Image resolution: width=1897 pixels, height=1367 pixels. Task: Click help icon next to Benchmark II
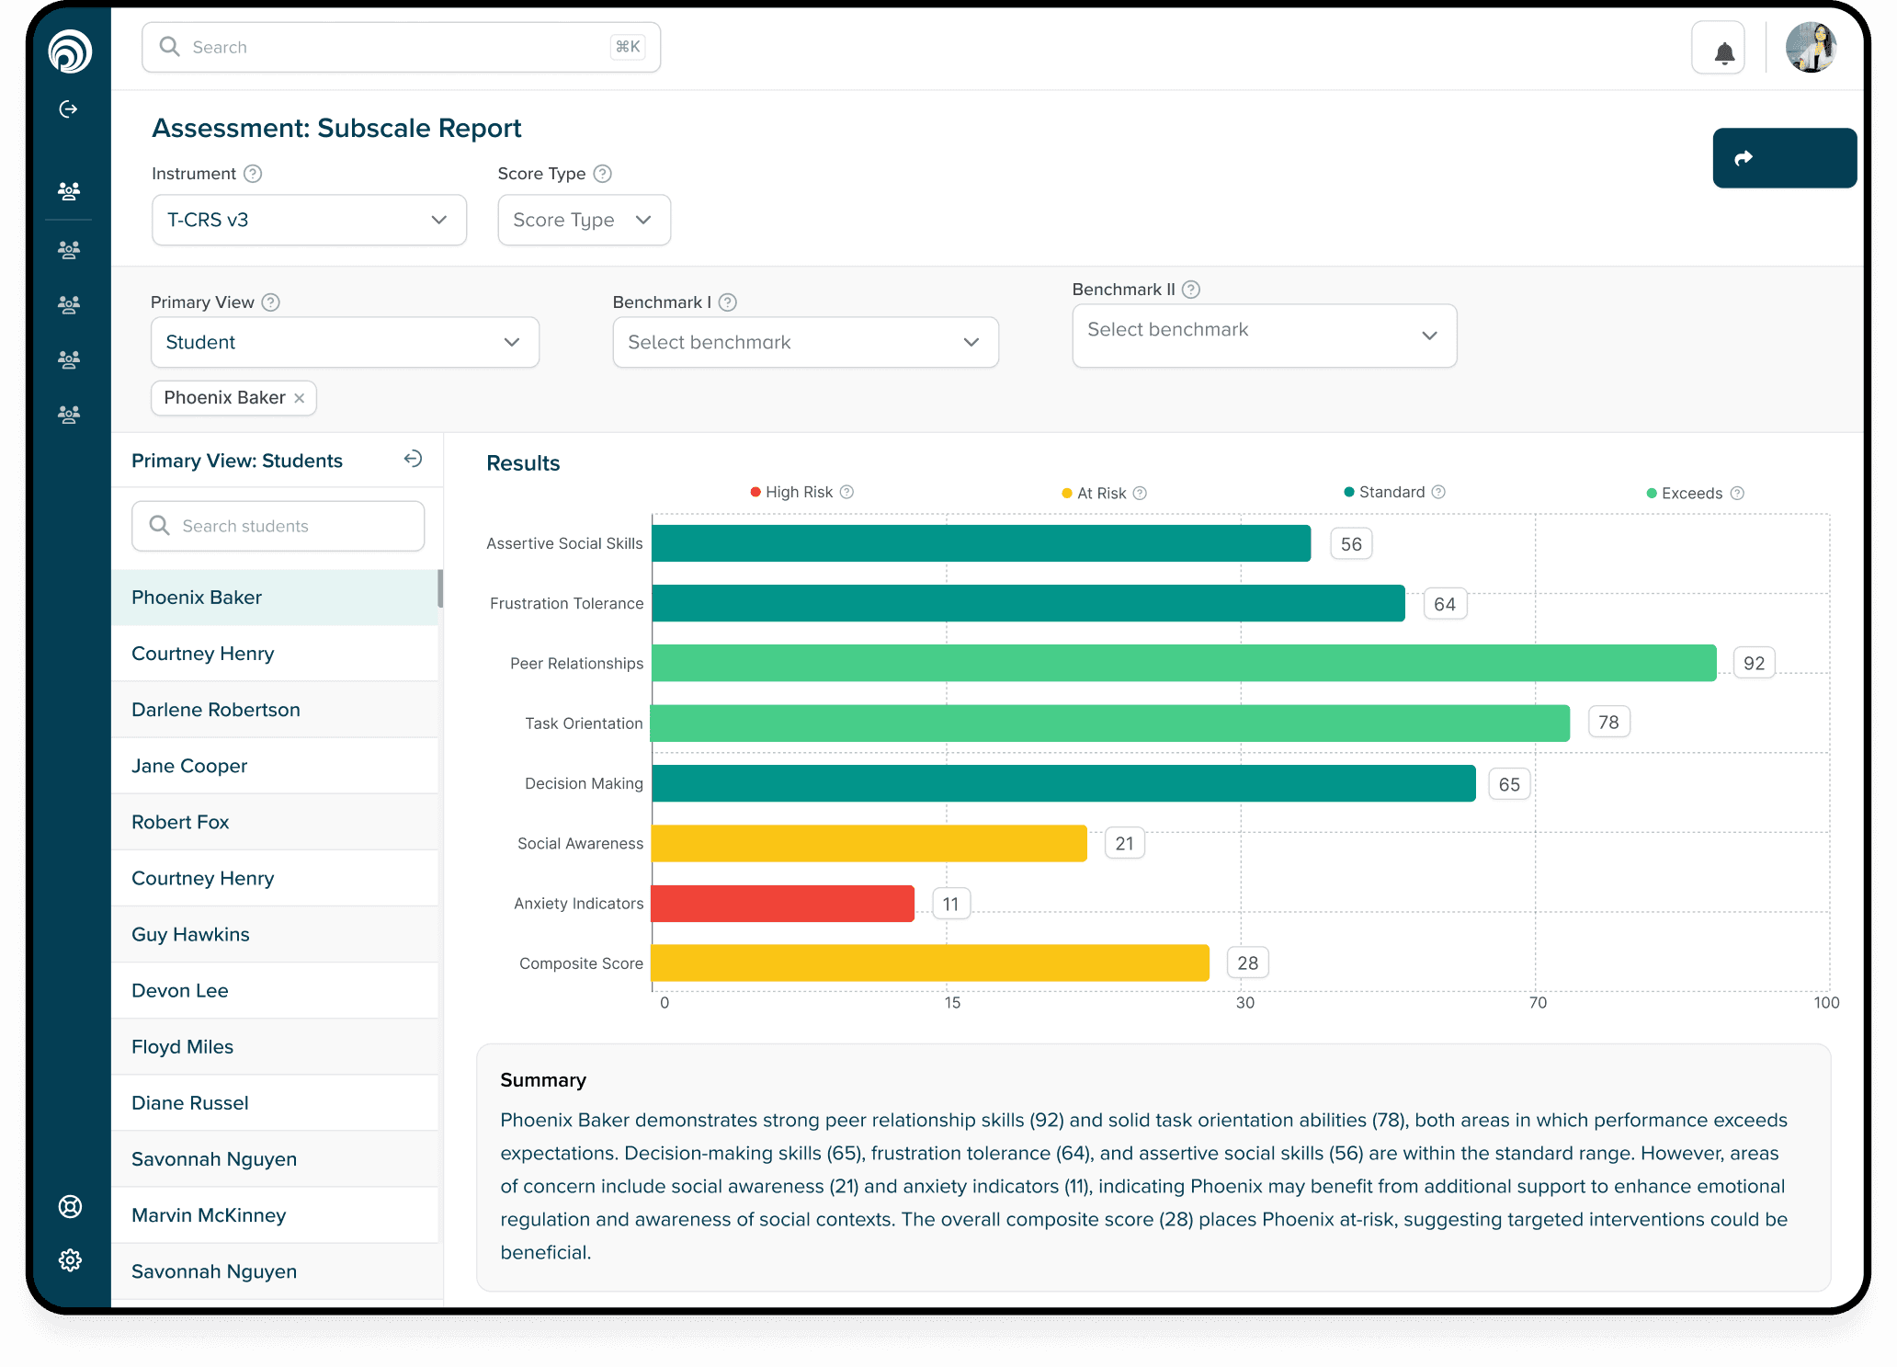(x=1191, y=290)
